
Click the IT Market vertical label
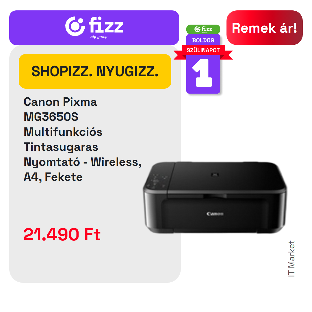pyautogui.click(x=291, y=259)
